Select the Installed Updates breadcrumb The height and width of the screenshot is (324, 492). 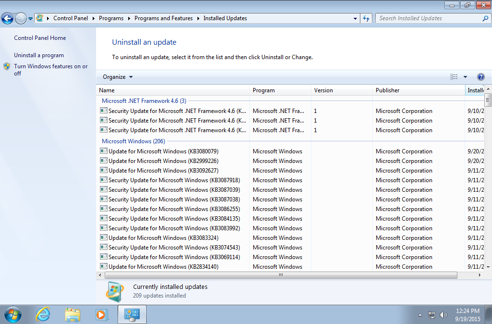225,18
